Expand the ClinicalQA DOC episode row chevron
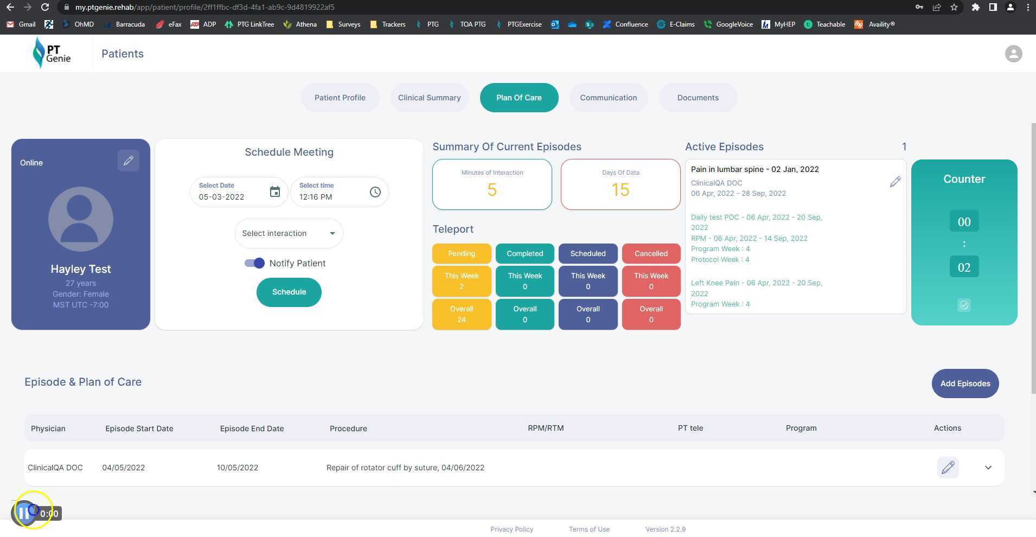Image resolution: width=1036 pixels, height=537 pixels. point(988,467)
